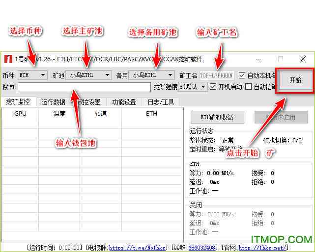Click the 转速 column header

point(101,114)
